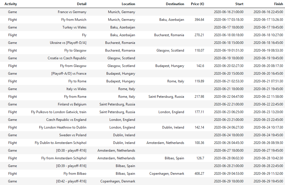Click the Budapest, Hungary destination cell

[x=170, y=66]
